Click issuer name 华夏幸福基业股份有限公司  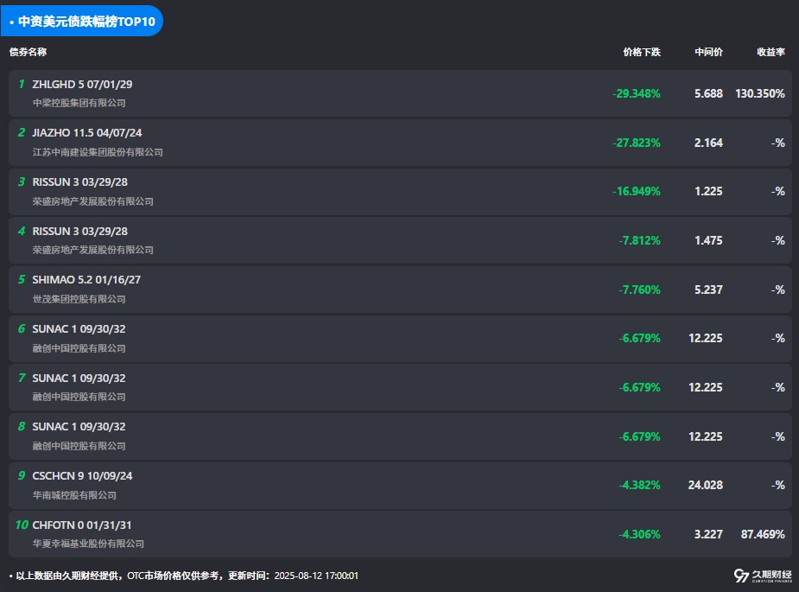88,544
